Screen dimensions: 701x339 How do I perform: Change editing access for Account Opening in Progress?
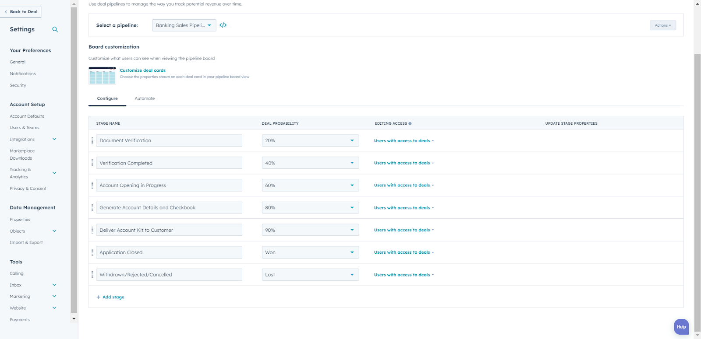404,185
